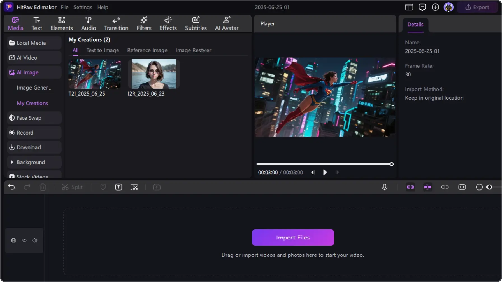Select Download in sidebar
The height and width of the screenshot is (282, 502).
point(34,147)
